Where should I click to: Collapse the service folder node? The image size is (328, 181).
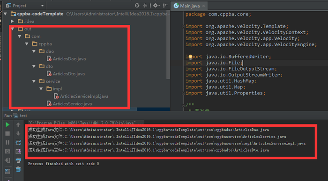(x=34, y=81)
